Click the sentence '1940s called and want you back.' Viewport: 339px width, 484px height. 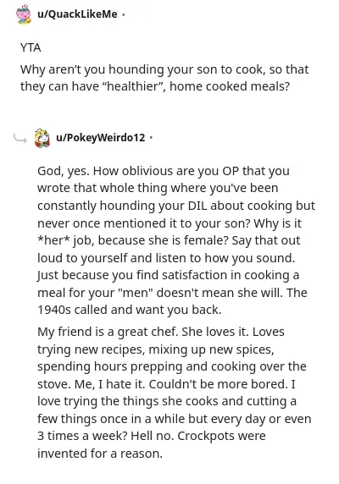(x=130, y=310)
